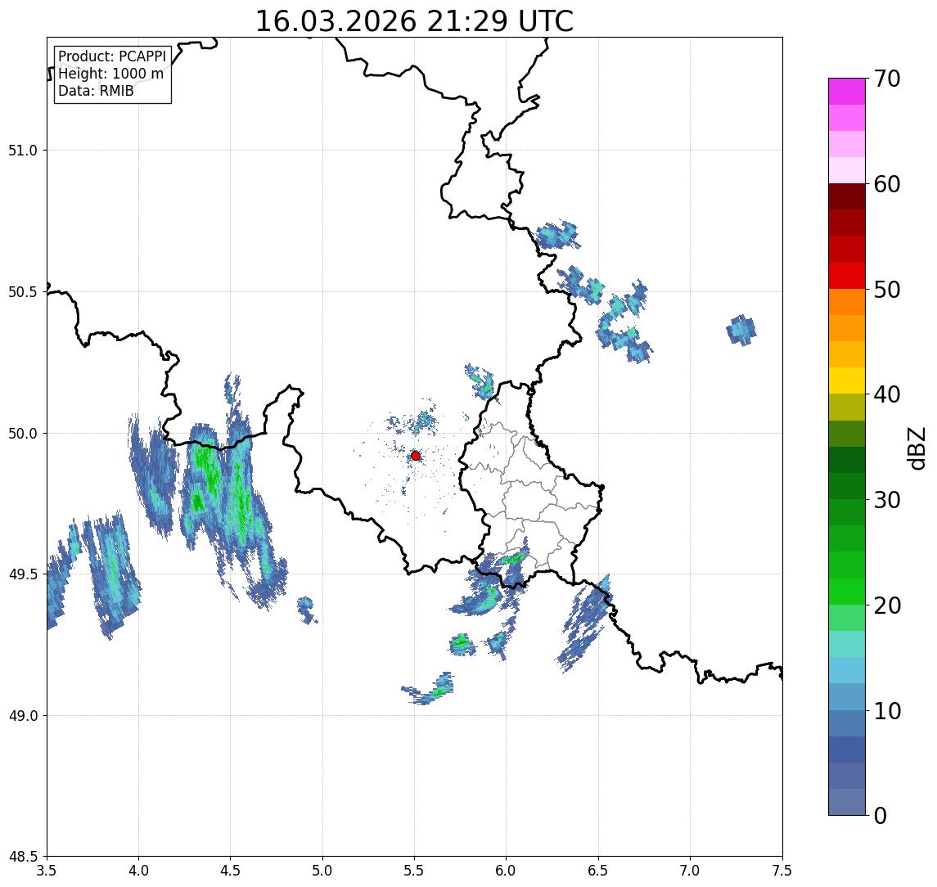The width and height of the screenshot is (937, 887).
Task: Click the colorbar tick label 50
Action: (887, 290)
